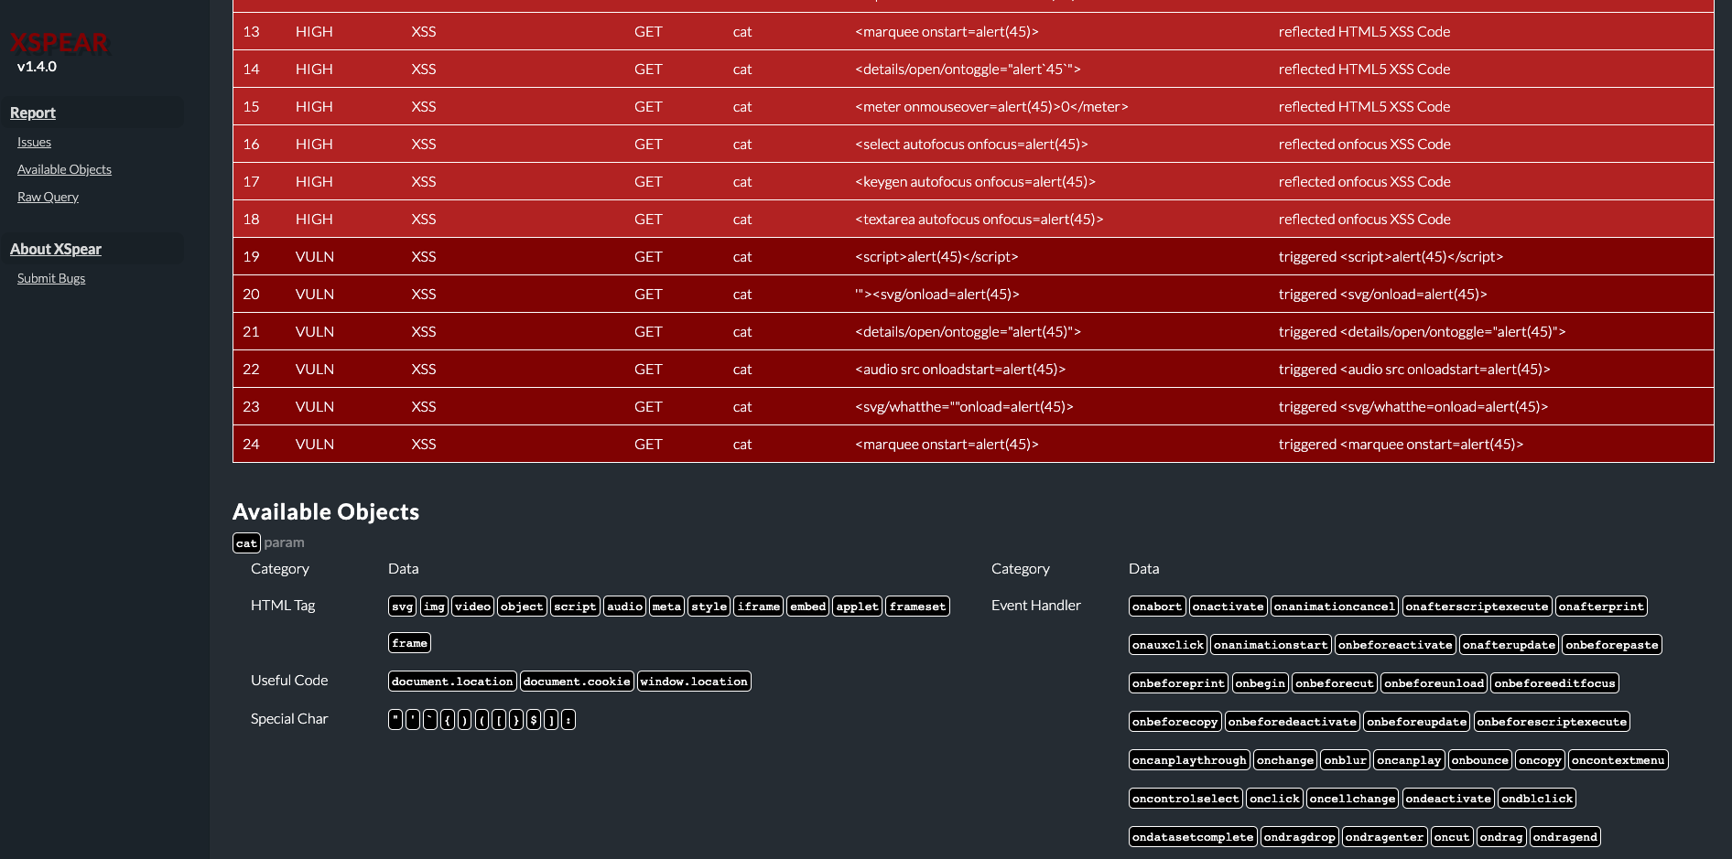The width and height of the screenshot is (1732, 859).
Task: Click the colon special char badge
Action: tap(568, 720)
